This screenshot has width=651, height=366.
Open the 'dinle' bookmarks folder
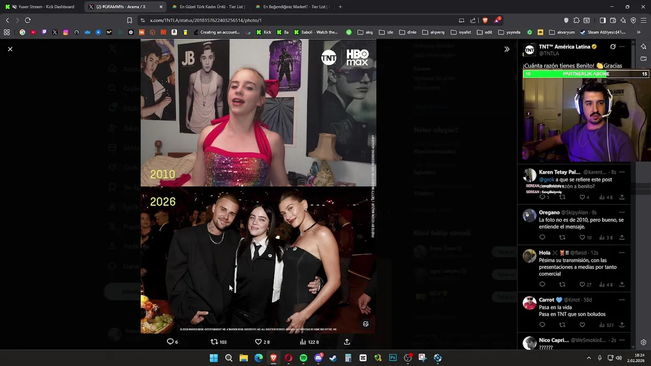point(408,32)
